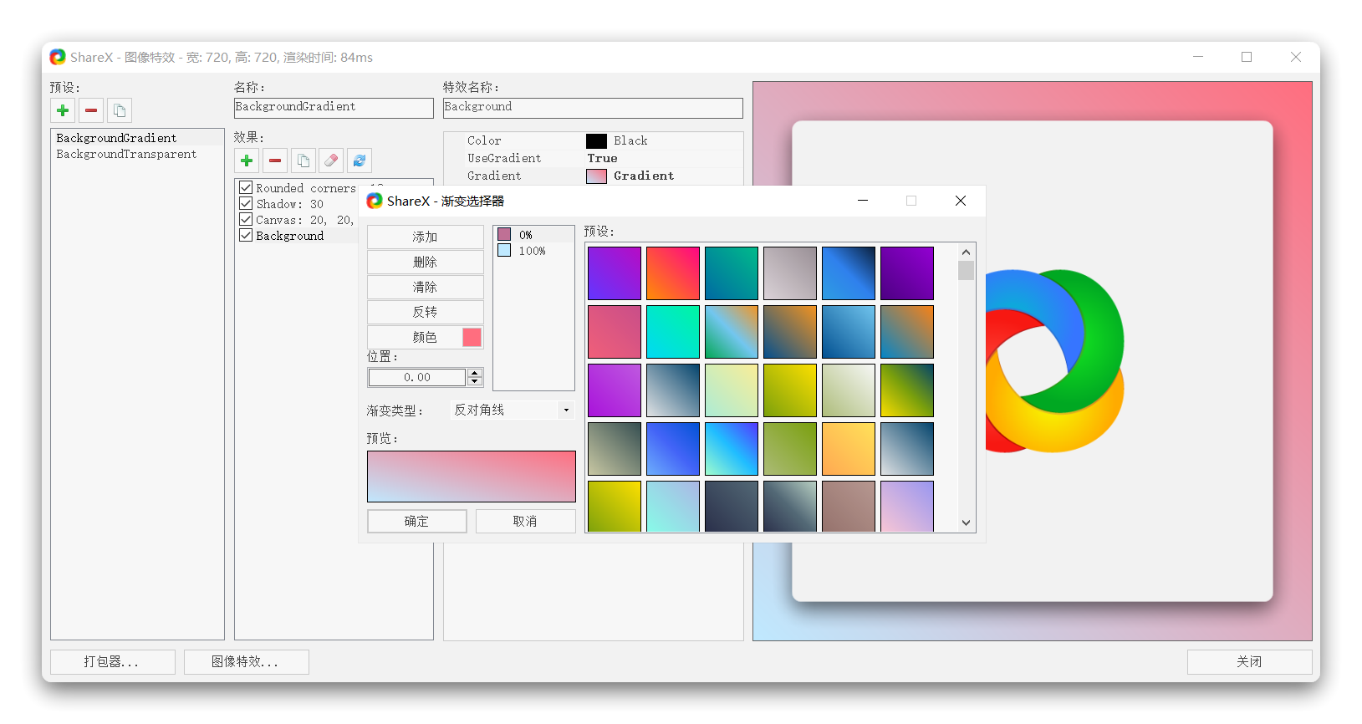
Task: Select the 0% gradient stop
Action: pos(533,235)
